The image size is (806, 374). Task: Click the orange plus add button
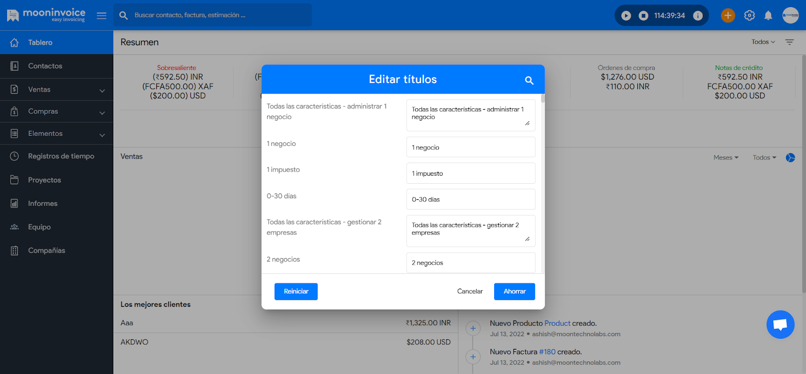(728, 16)
